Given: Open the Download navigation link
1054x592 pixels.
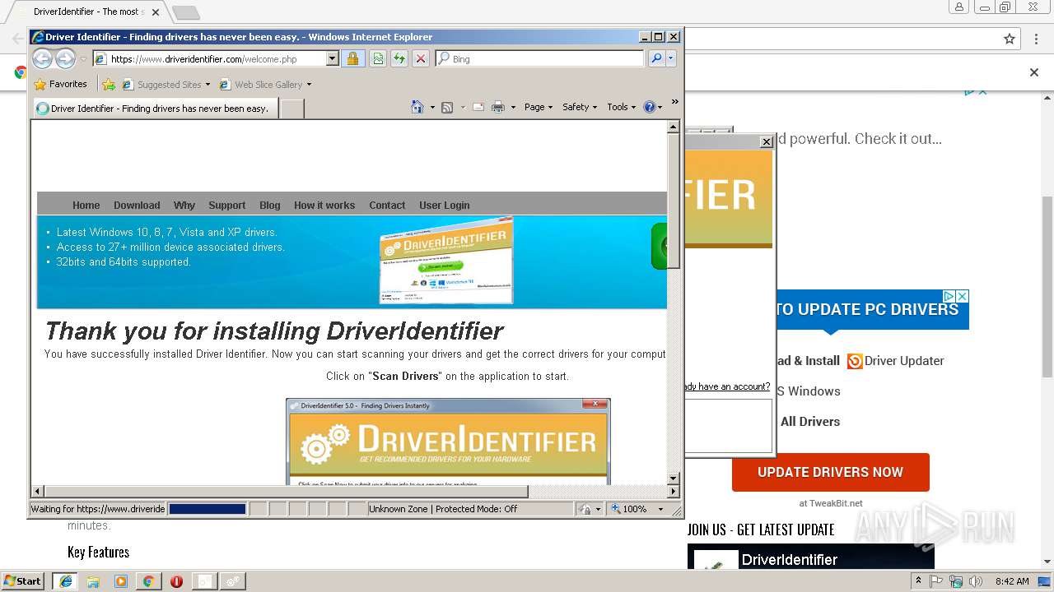Looking at the screenshot, I should point(137,205).
